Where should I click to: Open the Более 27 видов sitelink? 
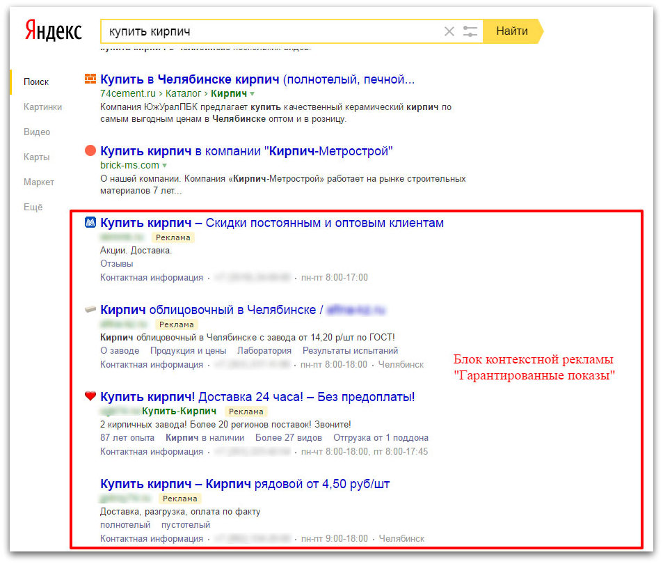tap(289, 437)
